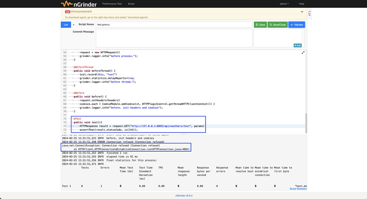Open the Script menu
The width and height of the screenshot is (367, 199).
tap(131, 4)
